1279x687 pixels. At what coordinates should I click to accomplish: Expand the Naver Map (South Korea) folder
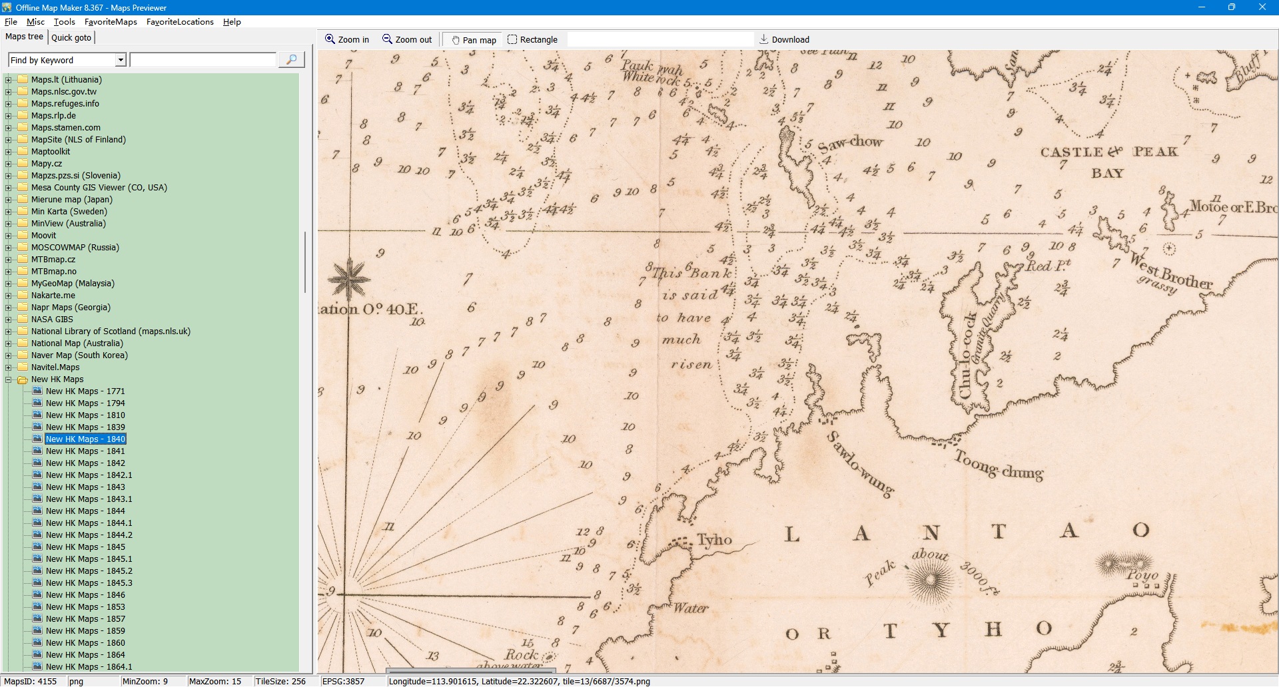coord(9,356)
